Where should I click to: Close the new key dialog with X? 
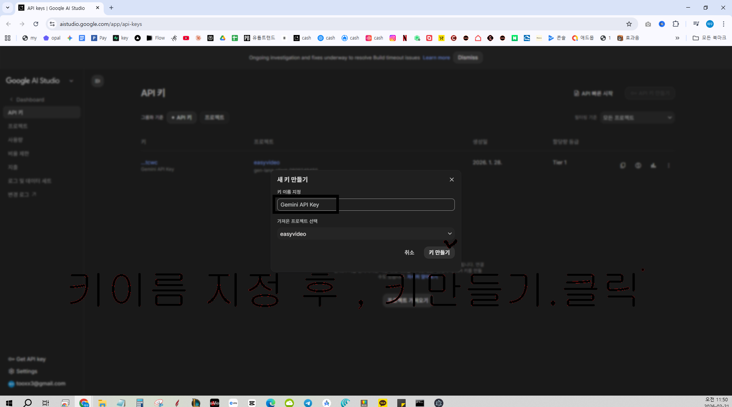451,180
